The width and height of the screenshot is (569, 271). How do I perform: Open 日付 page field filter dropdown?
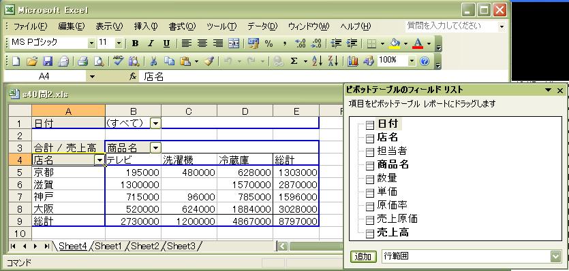tap(155, 124)
